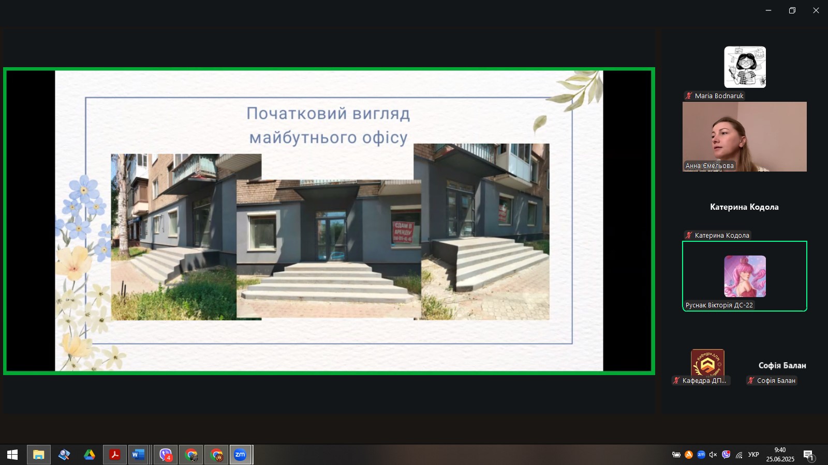
Task: Click the Zoom icon in the system tray
Action: (701, 455)
